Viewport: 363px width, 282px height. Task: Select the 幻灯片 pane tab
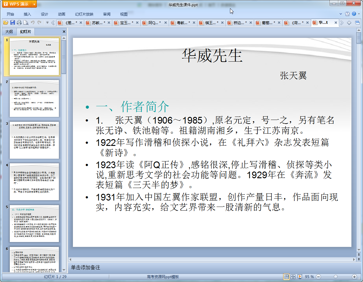point(25,32)
